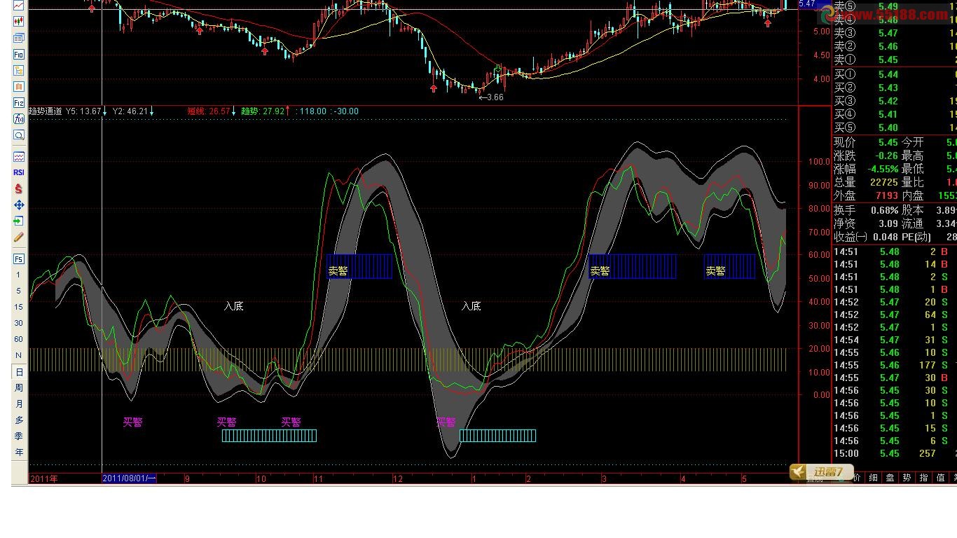Screen dimensions: 957x538
Task: Select the RSI indicator icon
Action: click(19, 172)
